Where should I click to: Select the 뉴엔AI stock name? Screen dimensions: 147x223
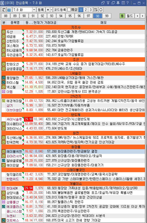11,216
